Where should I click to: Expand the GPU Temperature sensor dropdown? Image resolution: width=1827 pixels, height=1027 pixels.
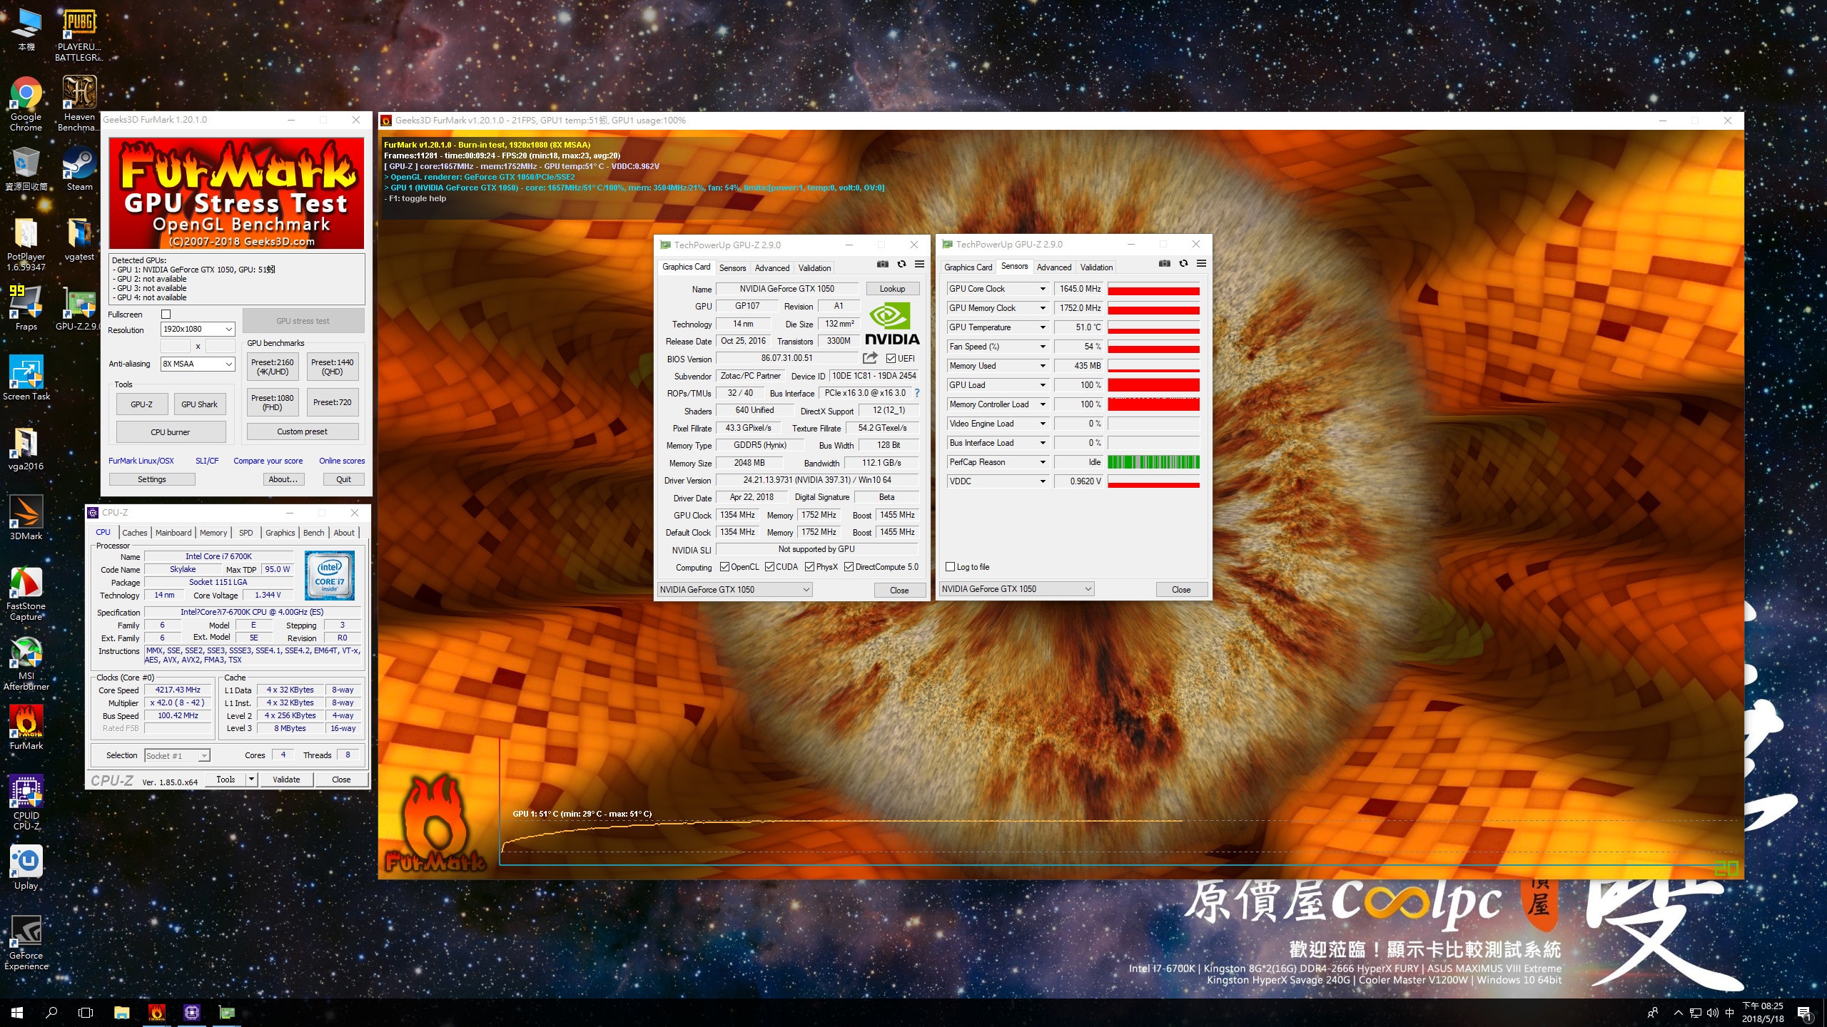point(1042,327)
